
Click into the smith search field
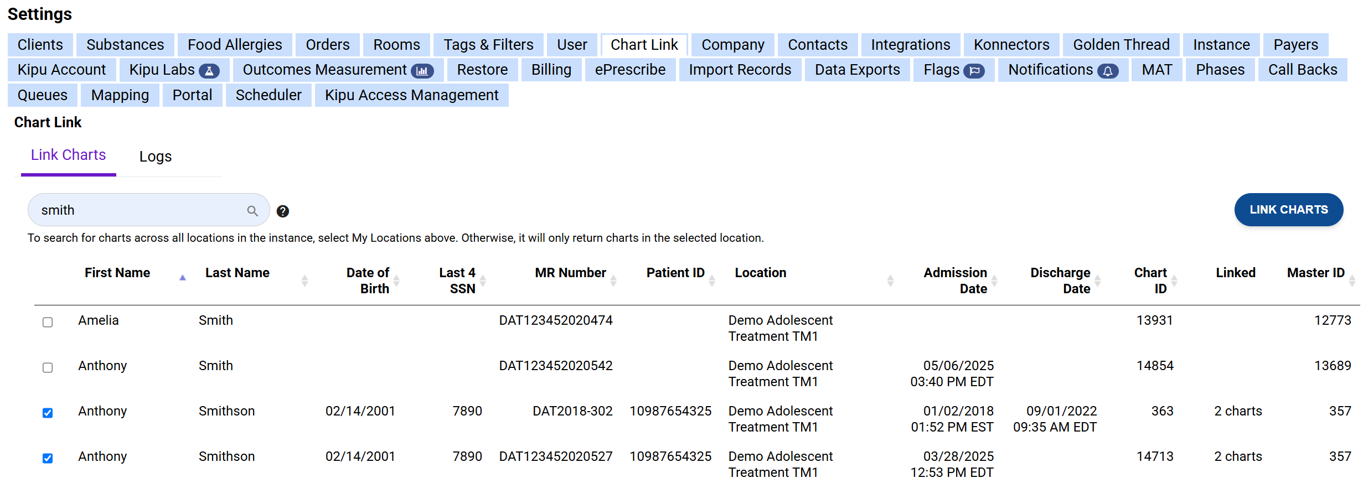point(138,210)
